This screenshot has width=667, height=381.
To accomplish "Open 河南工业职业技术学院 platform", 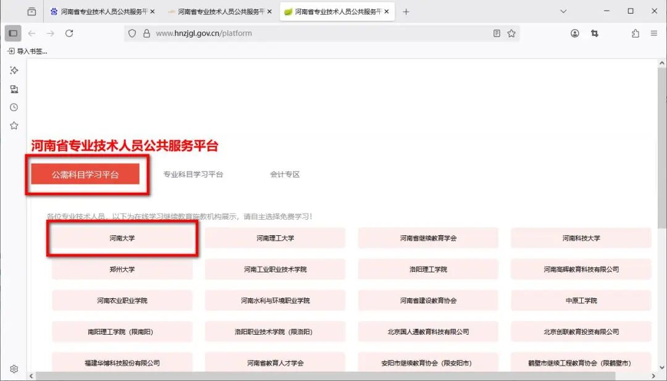I will (x=275, y=269).
